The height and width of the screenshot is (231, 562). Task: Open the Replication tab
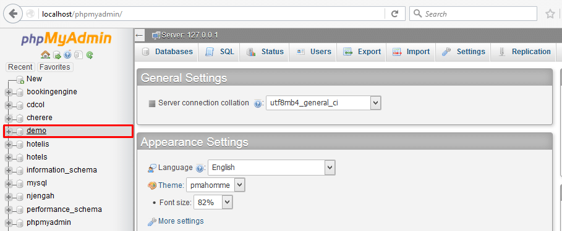click(x=524, y=52)
